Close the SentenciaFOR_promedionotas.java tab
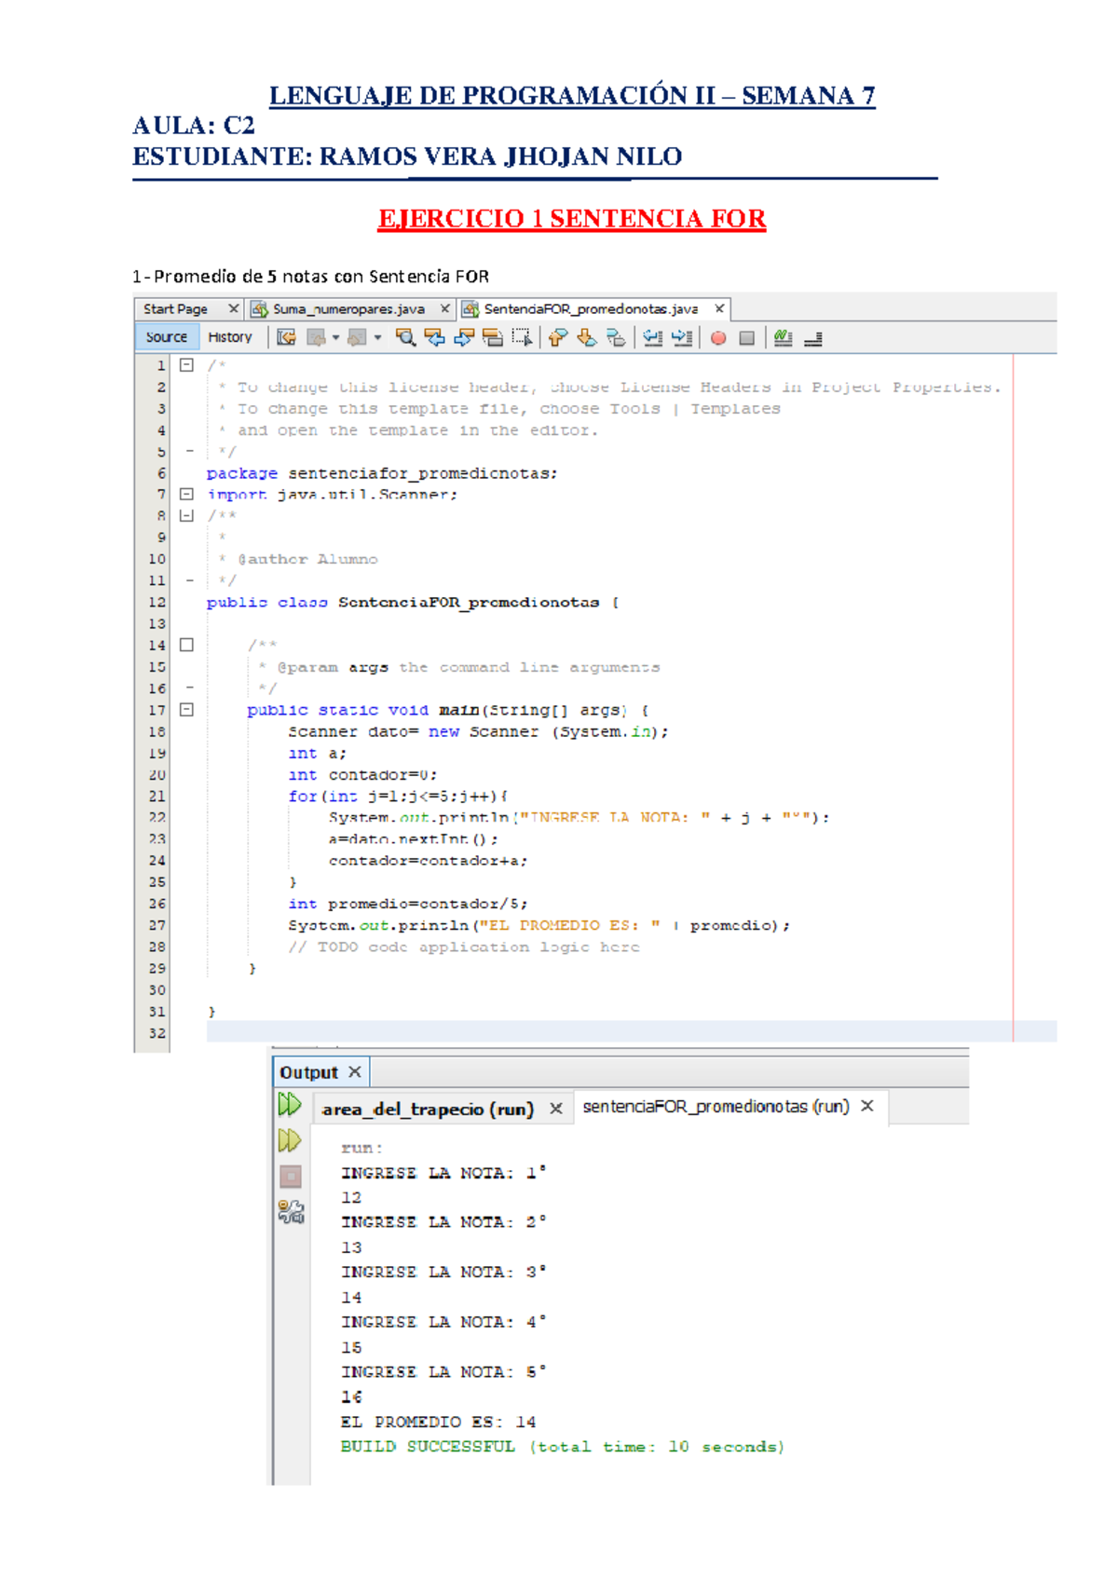 [x=719, y=308]
